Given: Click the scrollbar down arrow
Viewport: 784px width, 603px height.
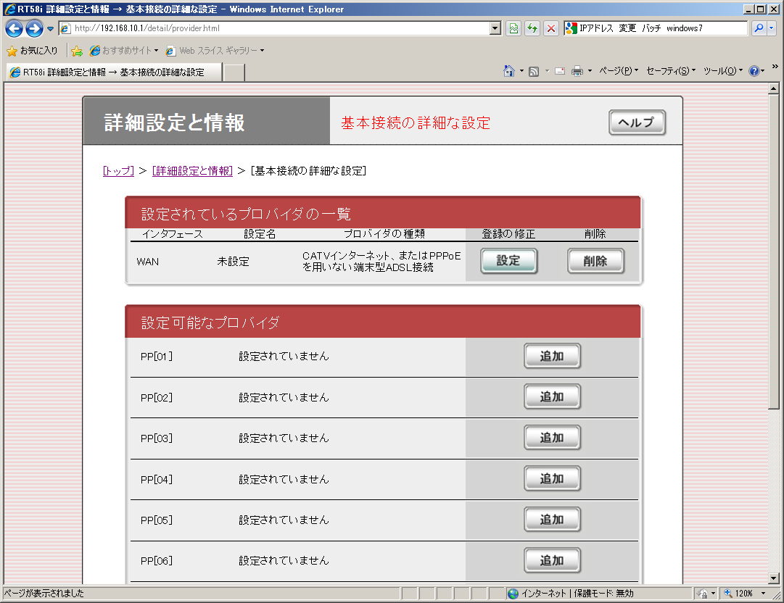Looking at the screenshot, I should coord(774,578).
